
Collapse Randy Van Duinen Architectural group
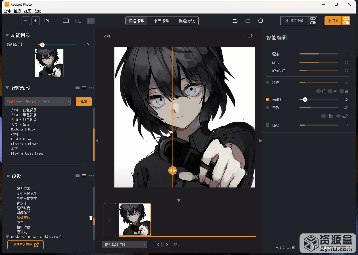point(8,237)
